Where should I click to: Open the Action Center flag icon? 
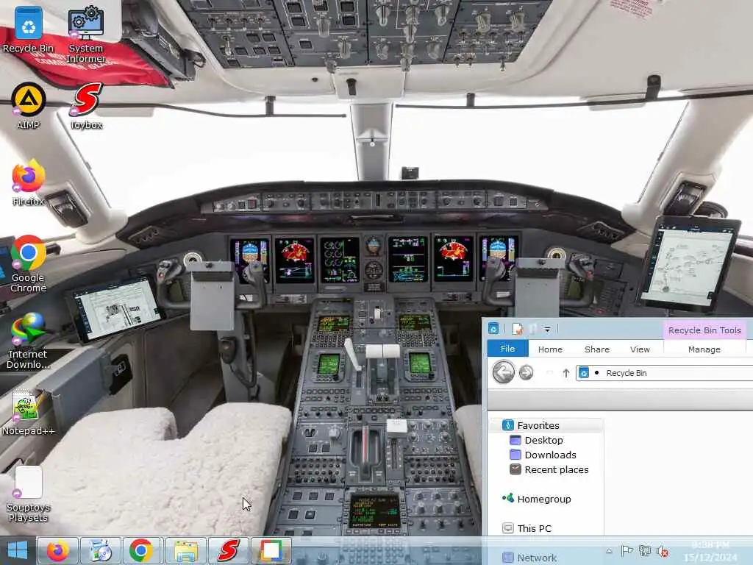coord(627,551)
